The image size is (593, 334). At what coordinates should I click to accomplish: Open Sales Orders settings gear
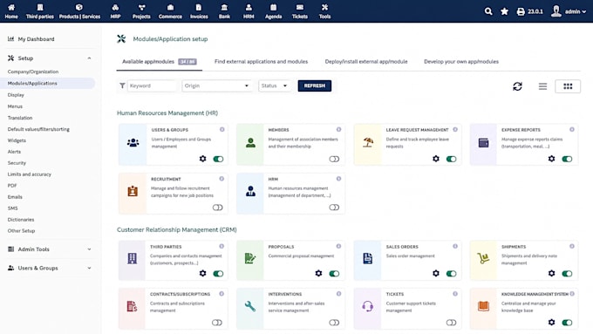point(436,274)
